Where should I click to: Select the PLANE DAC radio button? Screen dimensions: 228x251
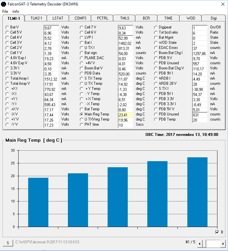81,58
